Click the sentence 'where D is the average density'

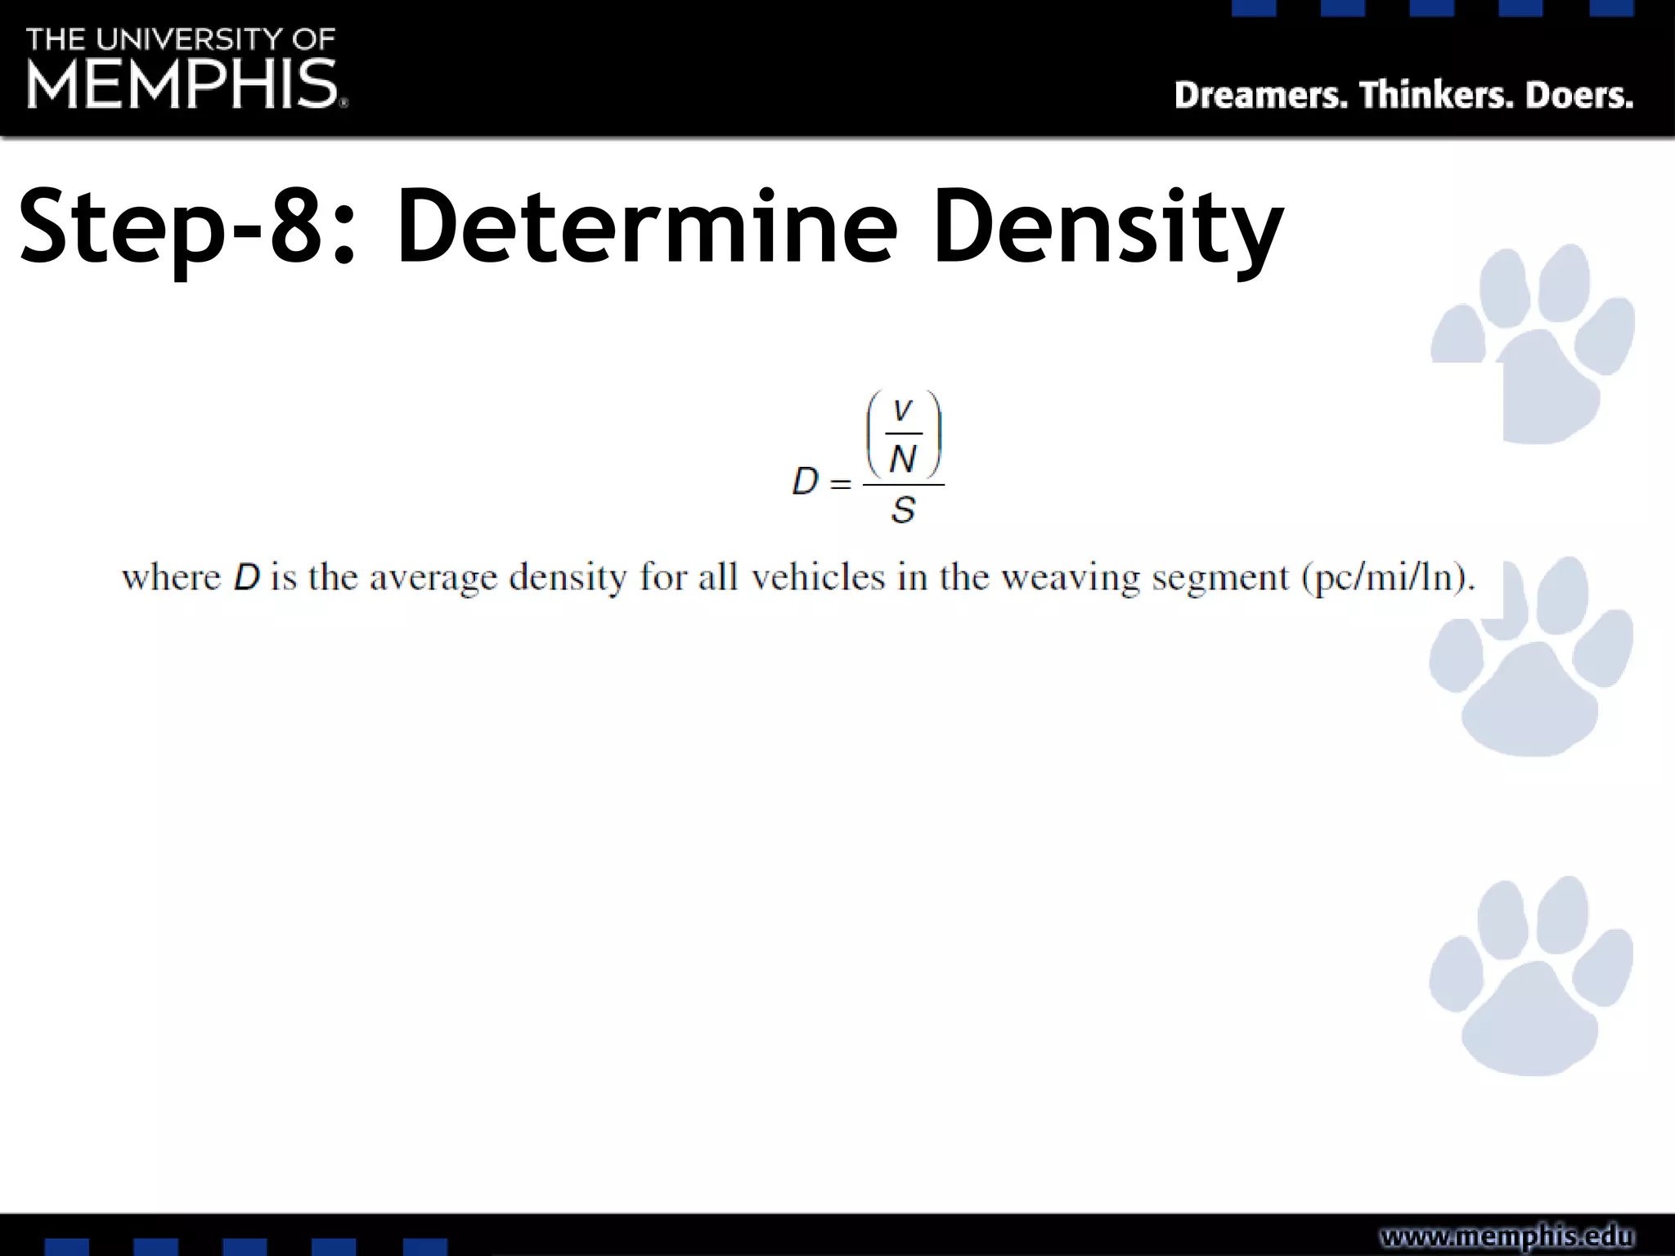coord(799,578)
